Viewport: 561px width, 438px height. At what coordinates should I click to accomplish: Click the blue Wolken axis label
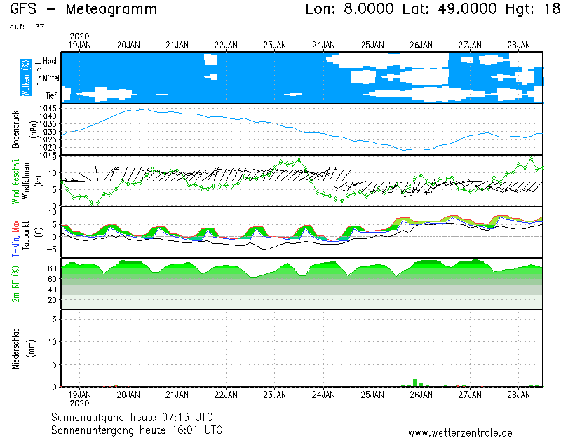pos(26,77)
